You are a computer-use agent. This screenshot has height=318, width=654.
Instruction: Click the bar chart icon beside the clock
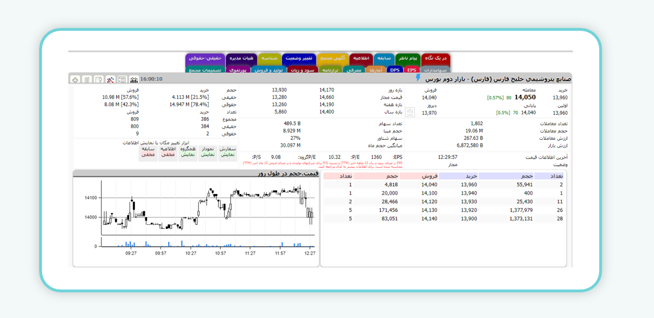(x=134, y=79)
